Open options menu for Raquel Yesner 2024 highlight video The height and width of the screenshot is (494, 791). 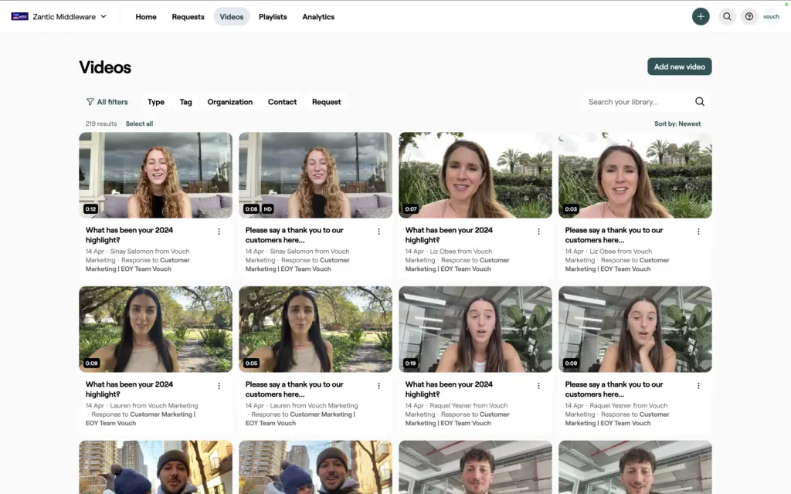(538, 386)
